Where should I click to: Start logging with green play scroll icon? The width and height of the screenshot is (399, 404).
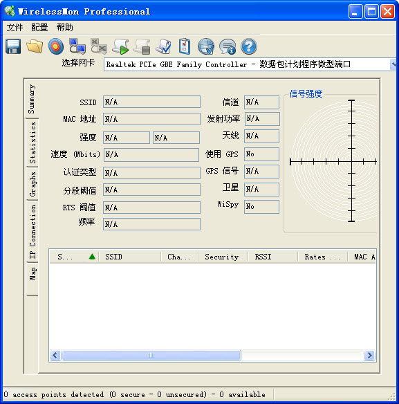coord(120,46)
